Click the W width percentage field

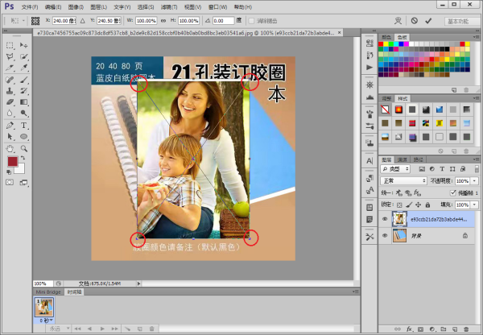pyautogui.click(x=146, y=20)
